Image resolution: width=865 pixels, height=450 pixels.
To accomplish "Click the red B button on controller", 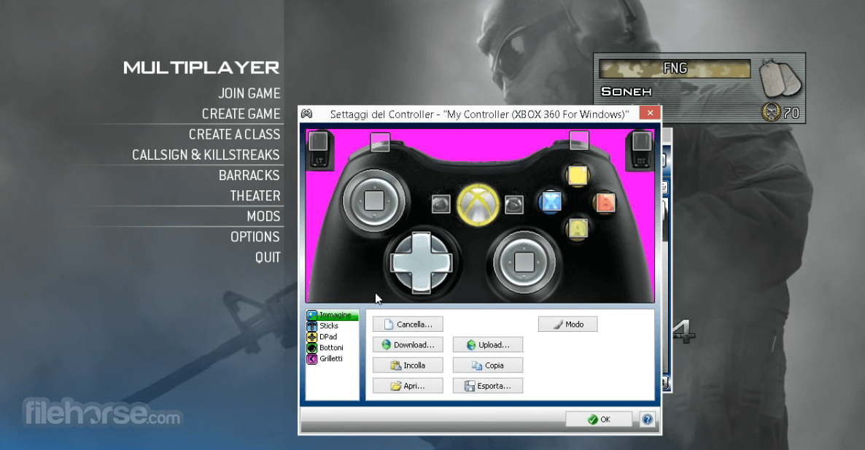I will (605, 202).
